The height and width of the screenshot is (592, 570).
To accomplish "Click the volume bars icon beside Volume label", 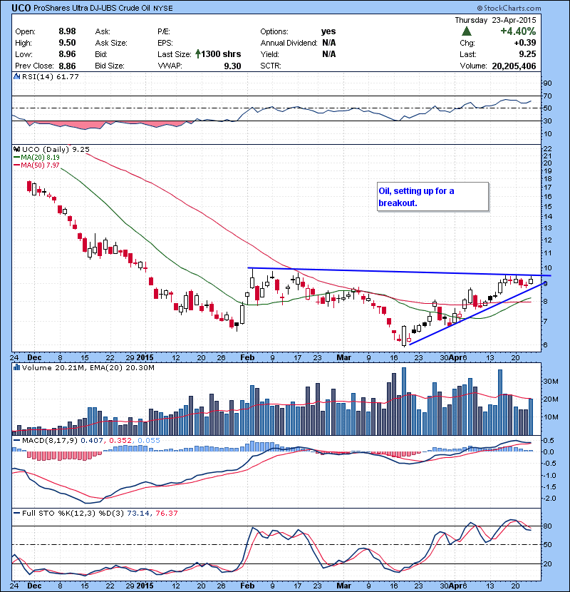I will pos(16,367).
